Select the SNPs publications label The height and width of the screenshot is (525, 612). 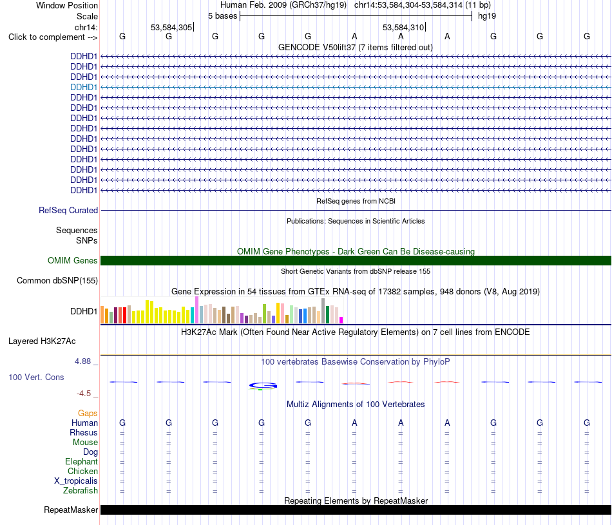87,240
